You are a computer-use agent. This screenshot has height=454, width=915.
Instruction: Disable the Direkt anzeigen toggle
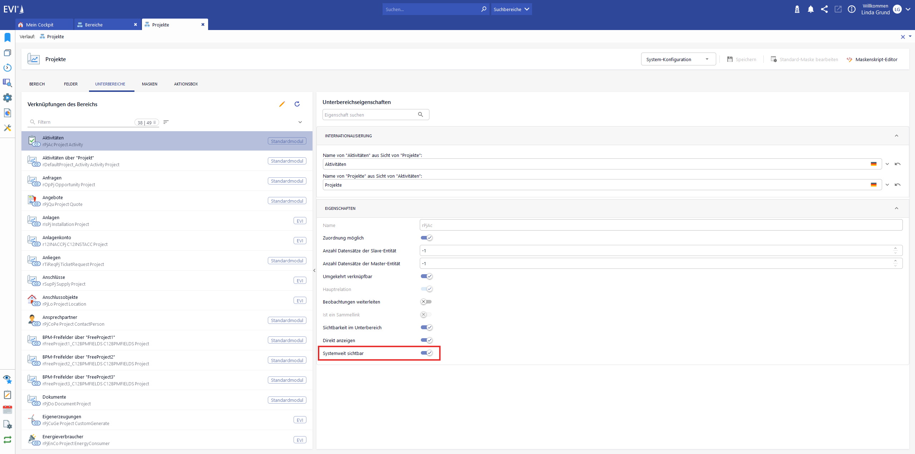pyautogui.click(x=426, y=340)
